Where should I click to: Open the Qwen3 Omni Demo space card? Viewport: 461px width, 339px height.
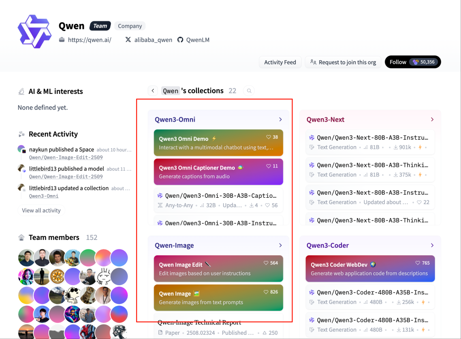pos(219,143)
